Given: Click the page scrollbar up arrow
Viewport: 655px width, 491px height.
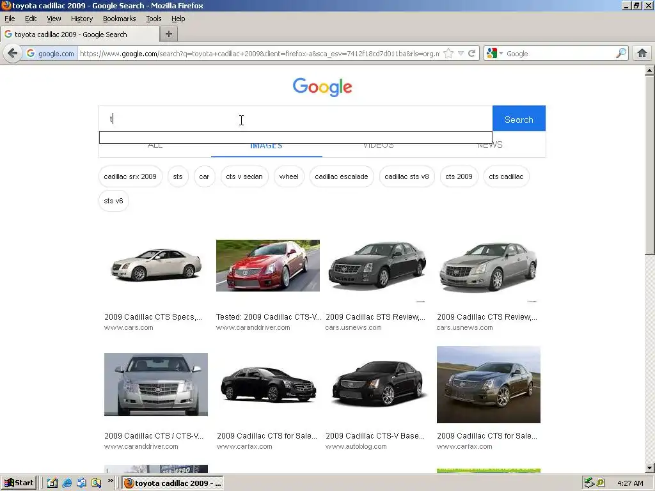Looking at the screenshot, I should click(650, 70).
